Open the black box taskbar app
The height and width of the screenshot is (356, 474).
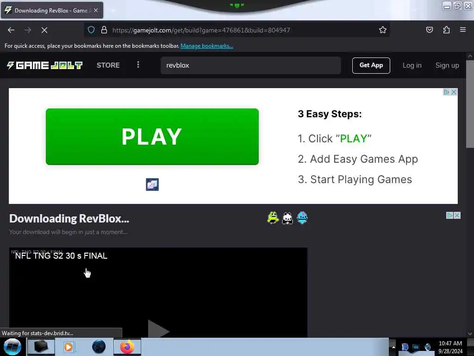pos(41,347)
